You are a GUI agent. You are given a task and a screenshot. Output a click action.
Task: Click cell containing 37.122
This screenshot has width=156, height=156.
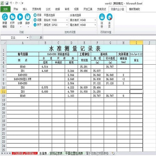click(x=97, y=83)
